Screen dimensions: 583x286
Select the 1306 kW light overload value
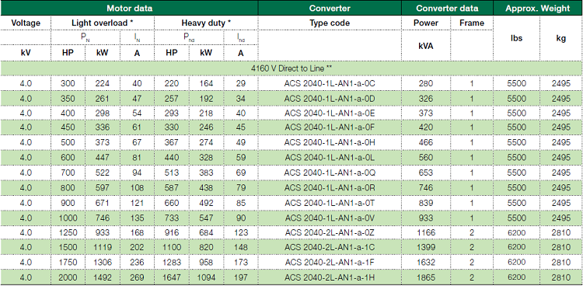point(103,262)
